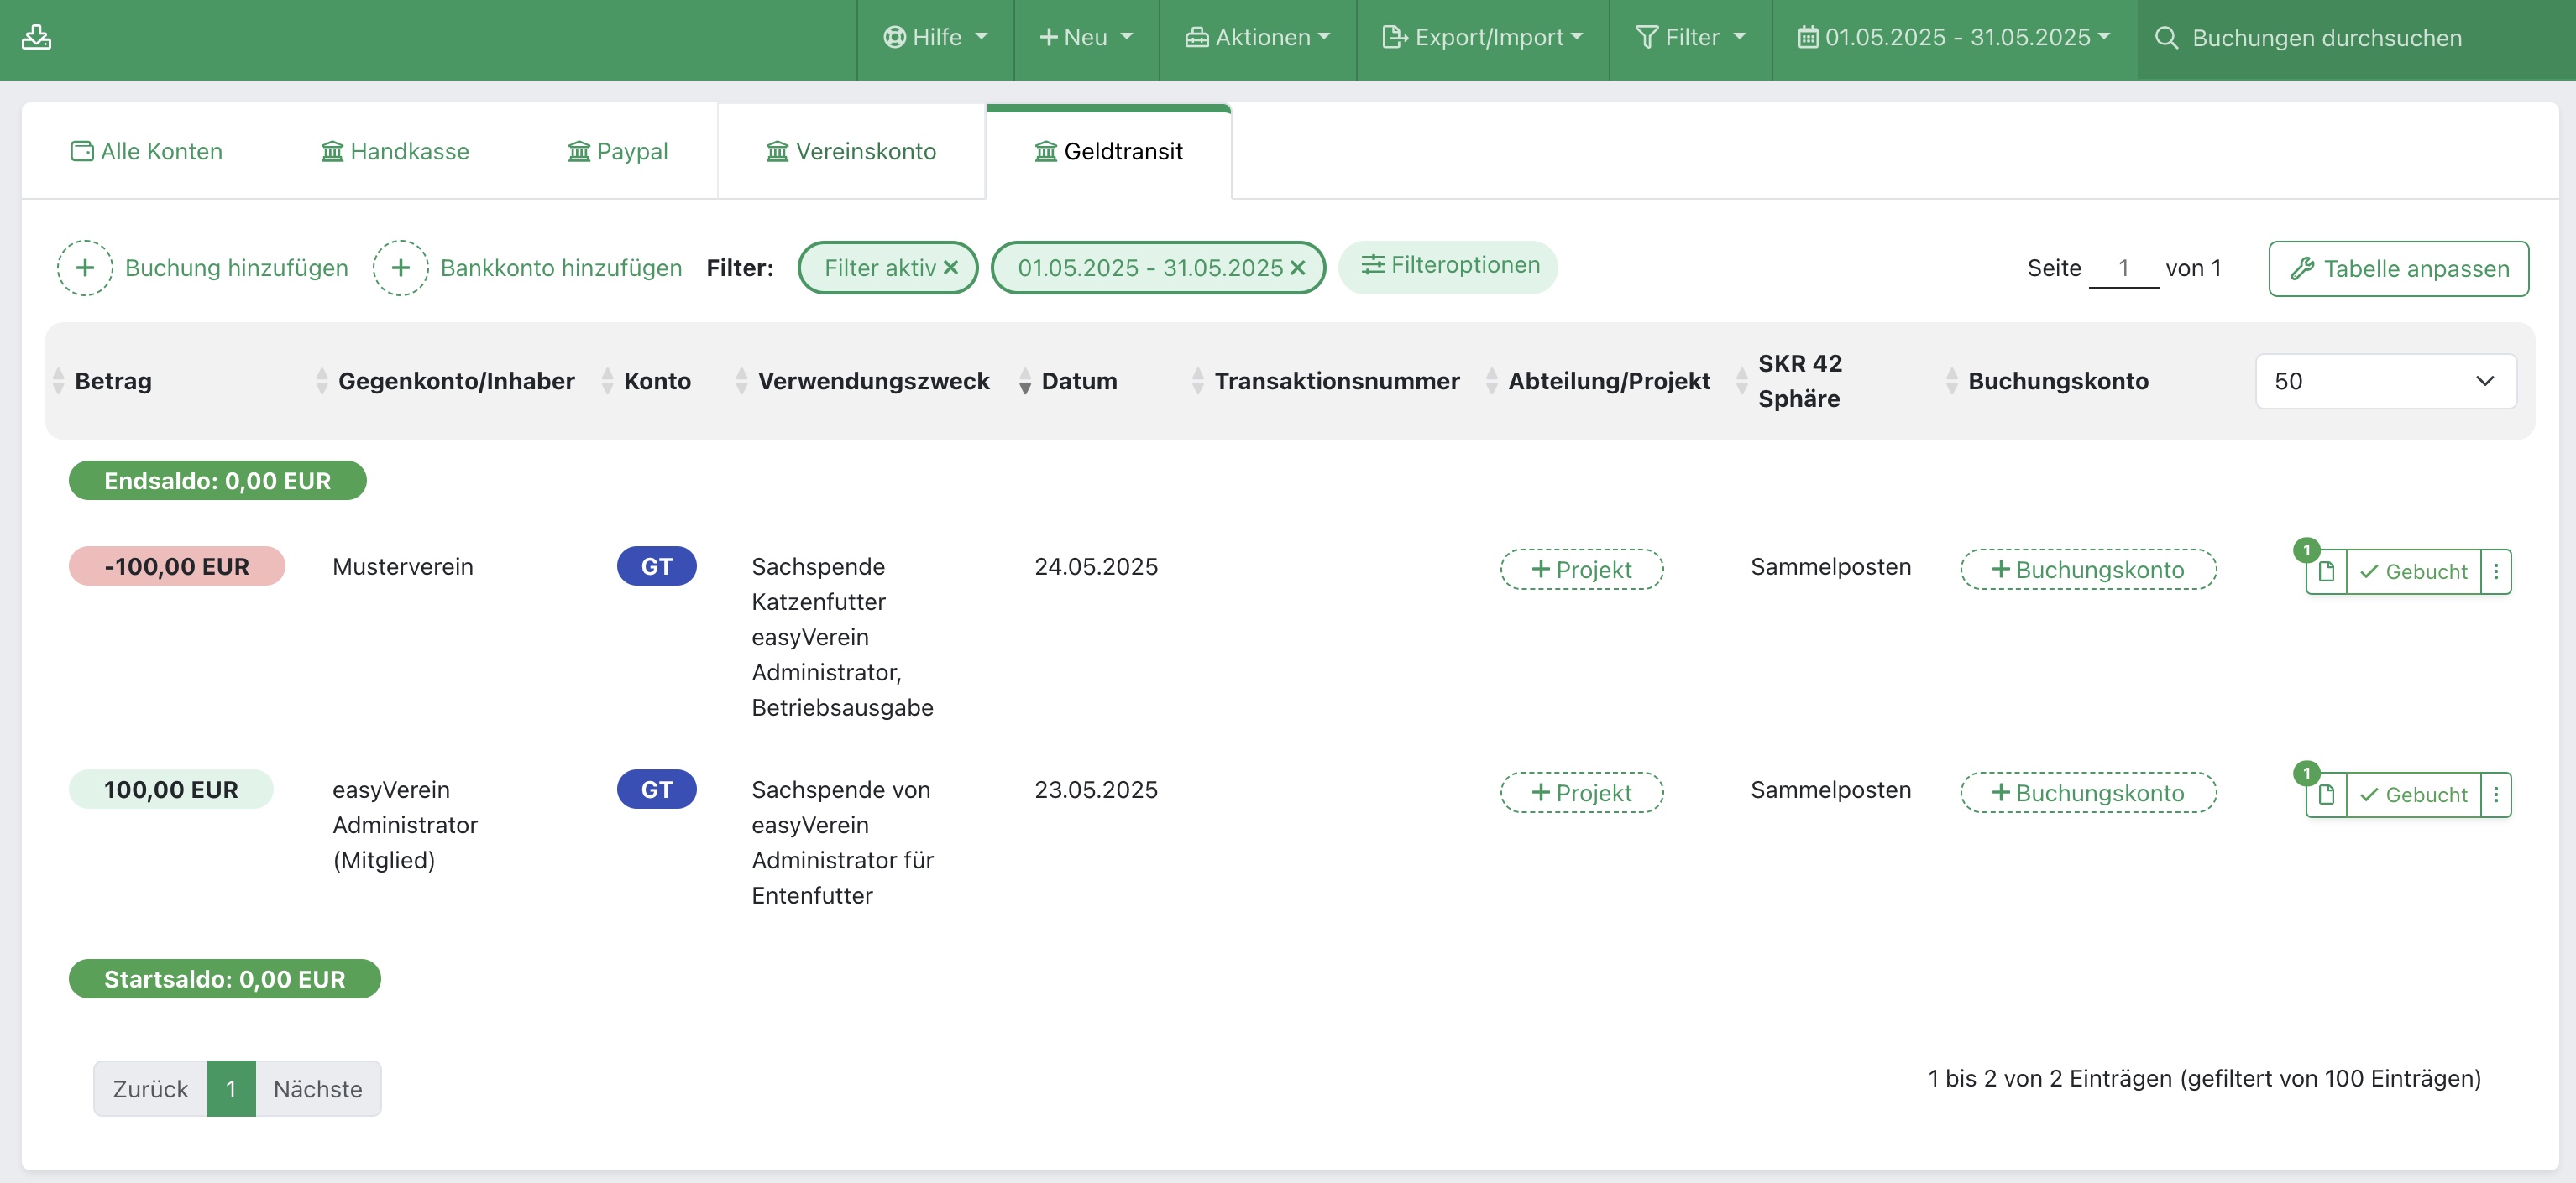The width and height of the screenshot is (2576, 1183).
Task: Switch to the Vereinskonto tab
Action: point(851,151)
